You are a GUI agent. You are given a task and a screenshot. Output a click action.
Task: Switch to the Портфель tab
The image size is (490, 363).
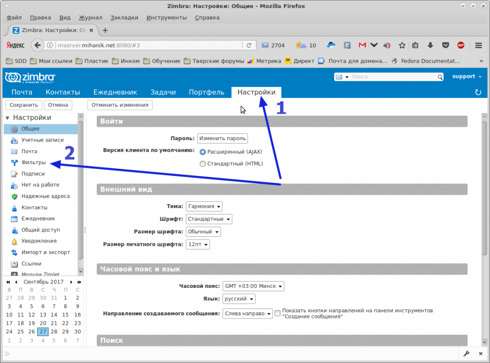pos(207,92)
